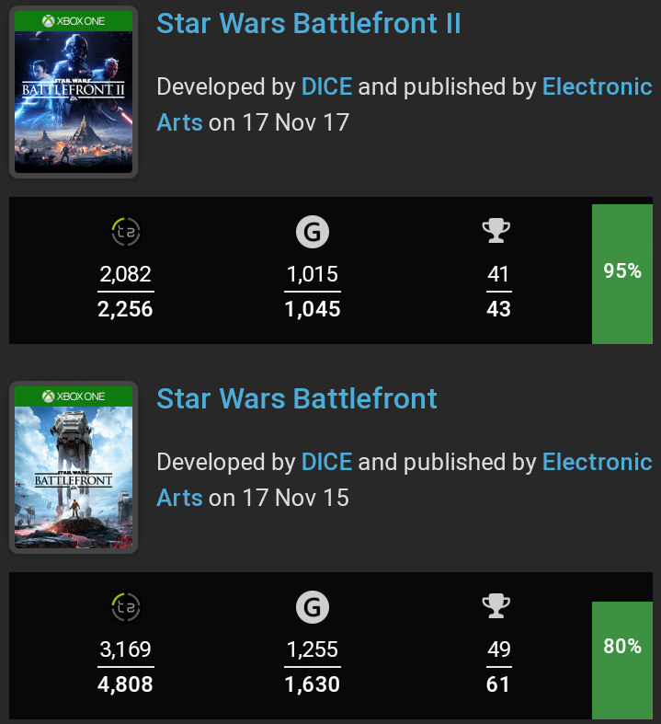The image size is (661, 724).
Task: Click the achievements trophy icon for Star Wars Battlefront
Action: 496,607
